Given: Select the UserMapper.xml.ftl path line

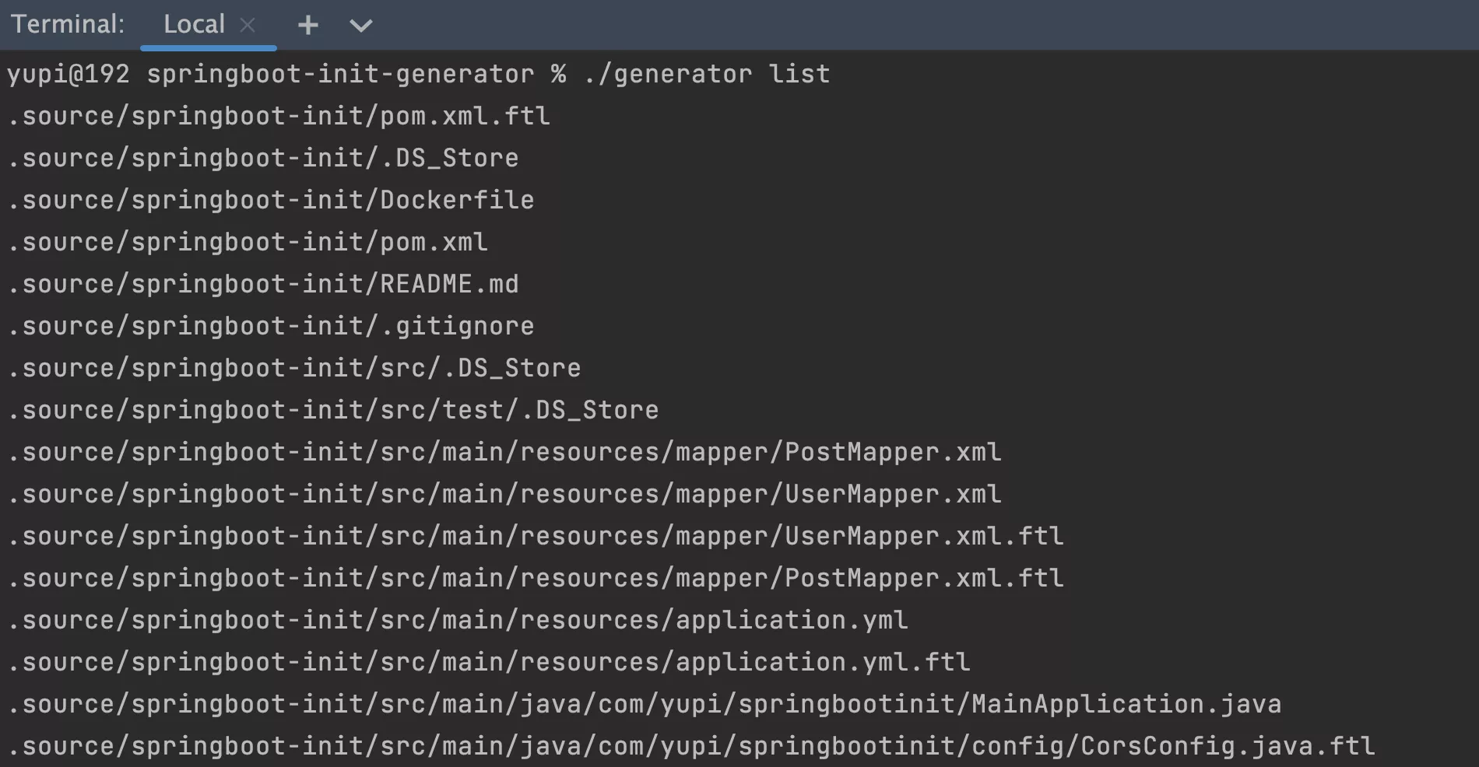Looking at the screenshot, I should [x=536, y=536].
